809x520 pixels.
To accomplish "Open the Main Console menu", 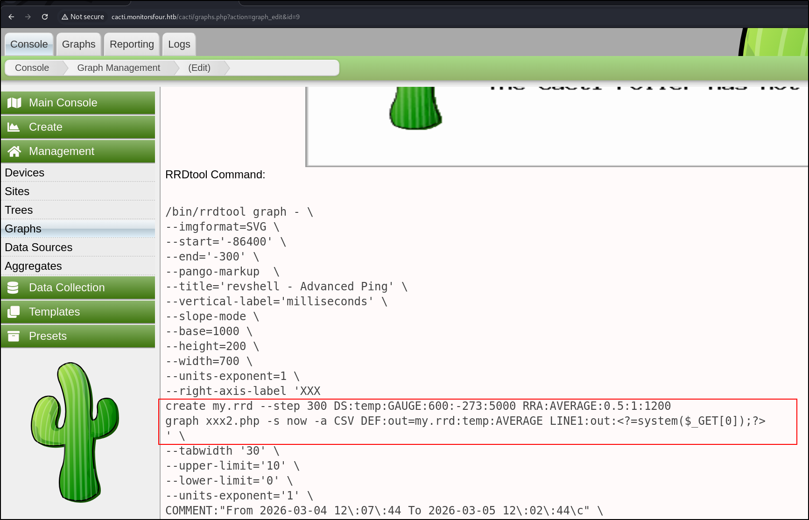I will pos(78,103).
